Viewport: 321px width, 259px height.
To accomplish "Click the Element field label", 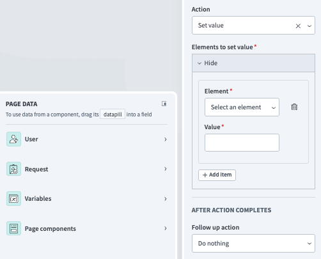I will (216, 91).
